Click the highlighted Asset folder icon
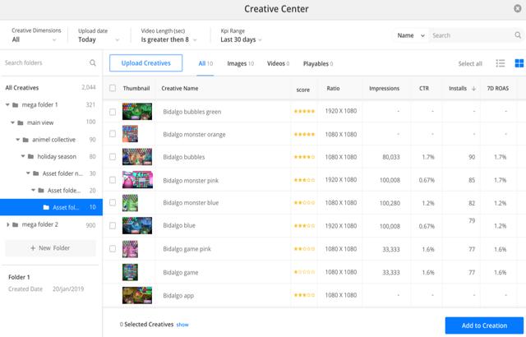This screenshot has height=337, width=526. pyautogui.click(x=46, y=207)
